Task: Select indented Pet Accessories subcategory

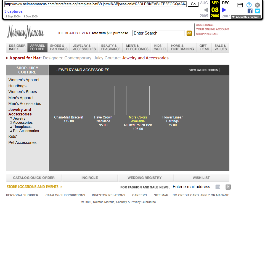Action: [26, 131]
